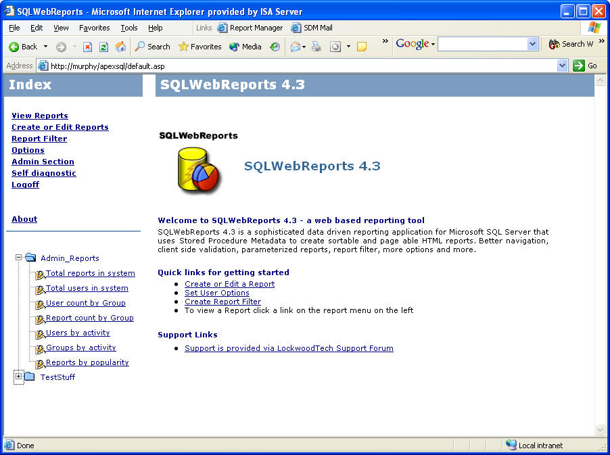Click the Search magnifier toolbar button
610x455 pixels.
point(153,47)
